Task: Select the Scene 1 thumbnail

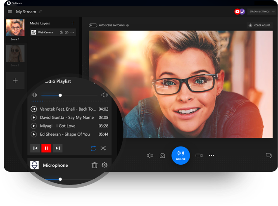Action: click(15, 28)
